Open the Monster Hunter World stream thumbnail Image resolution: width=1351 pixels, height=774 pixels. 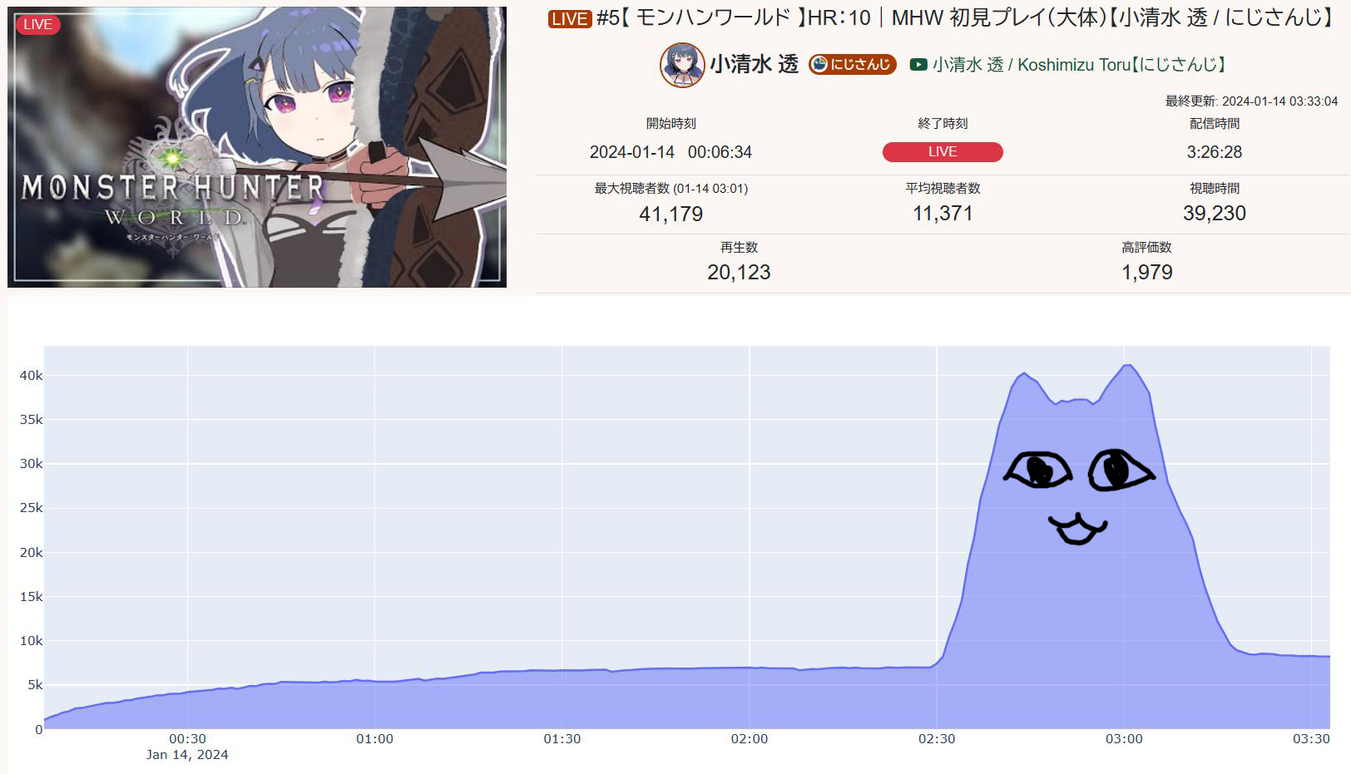click(257, 147)
